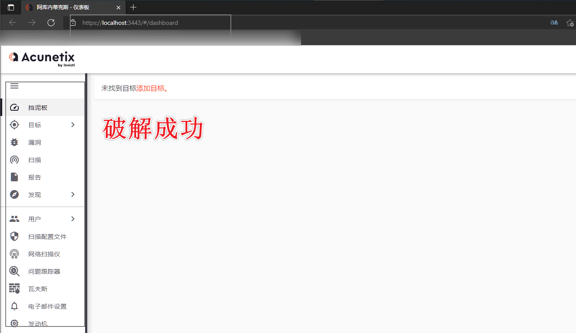This screenshot has height=333, width=576.
Task: Click the Acunetix logo
Action: pyautogui.click(x=42, y=59)
